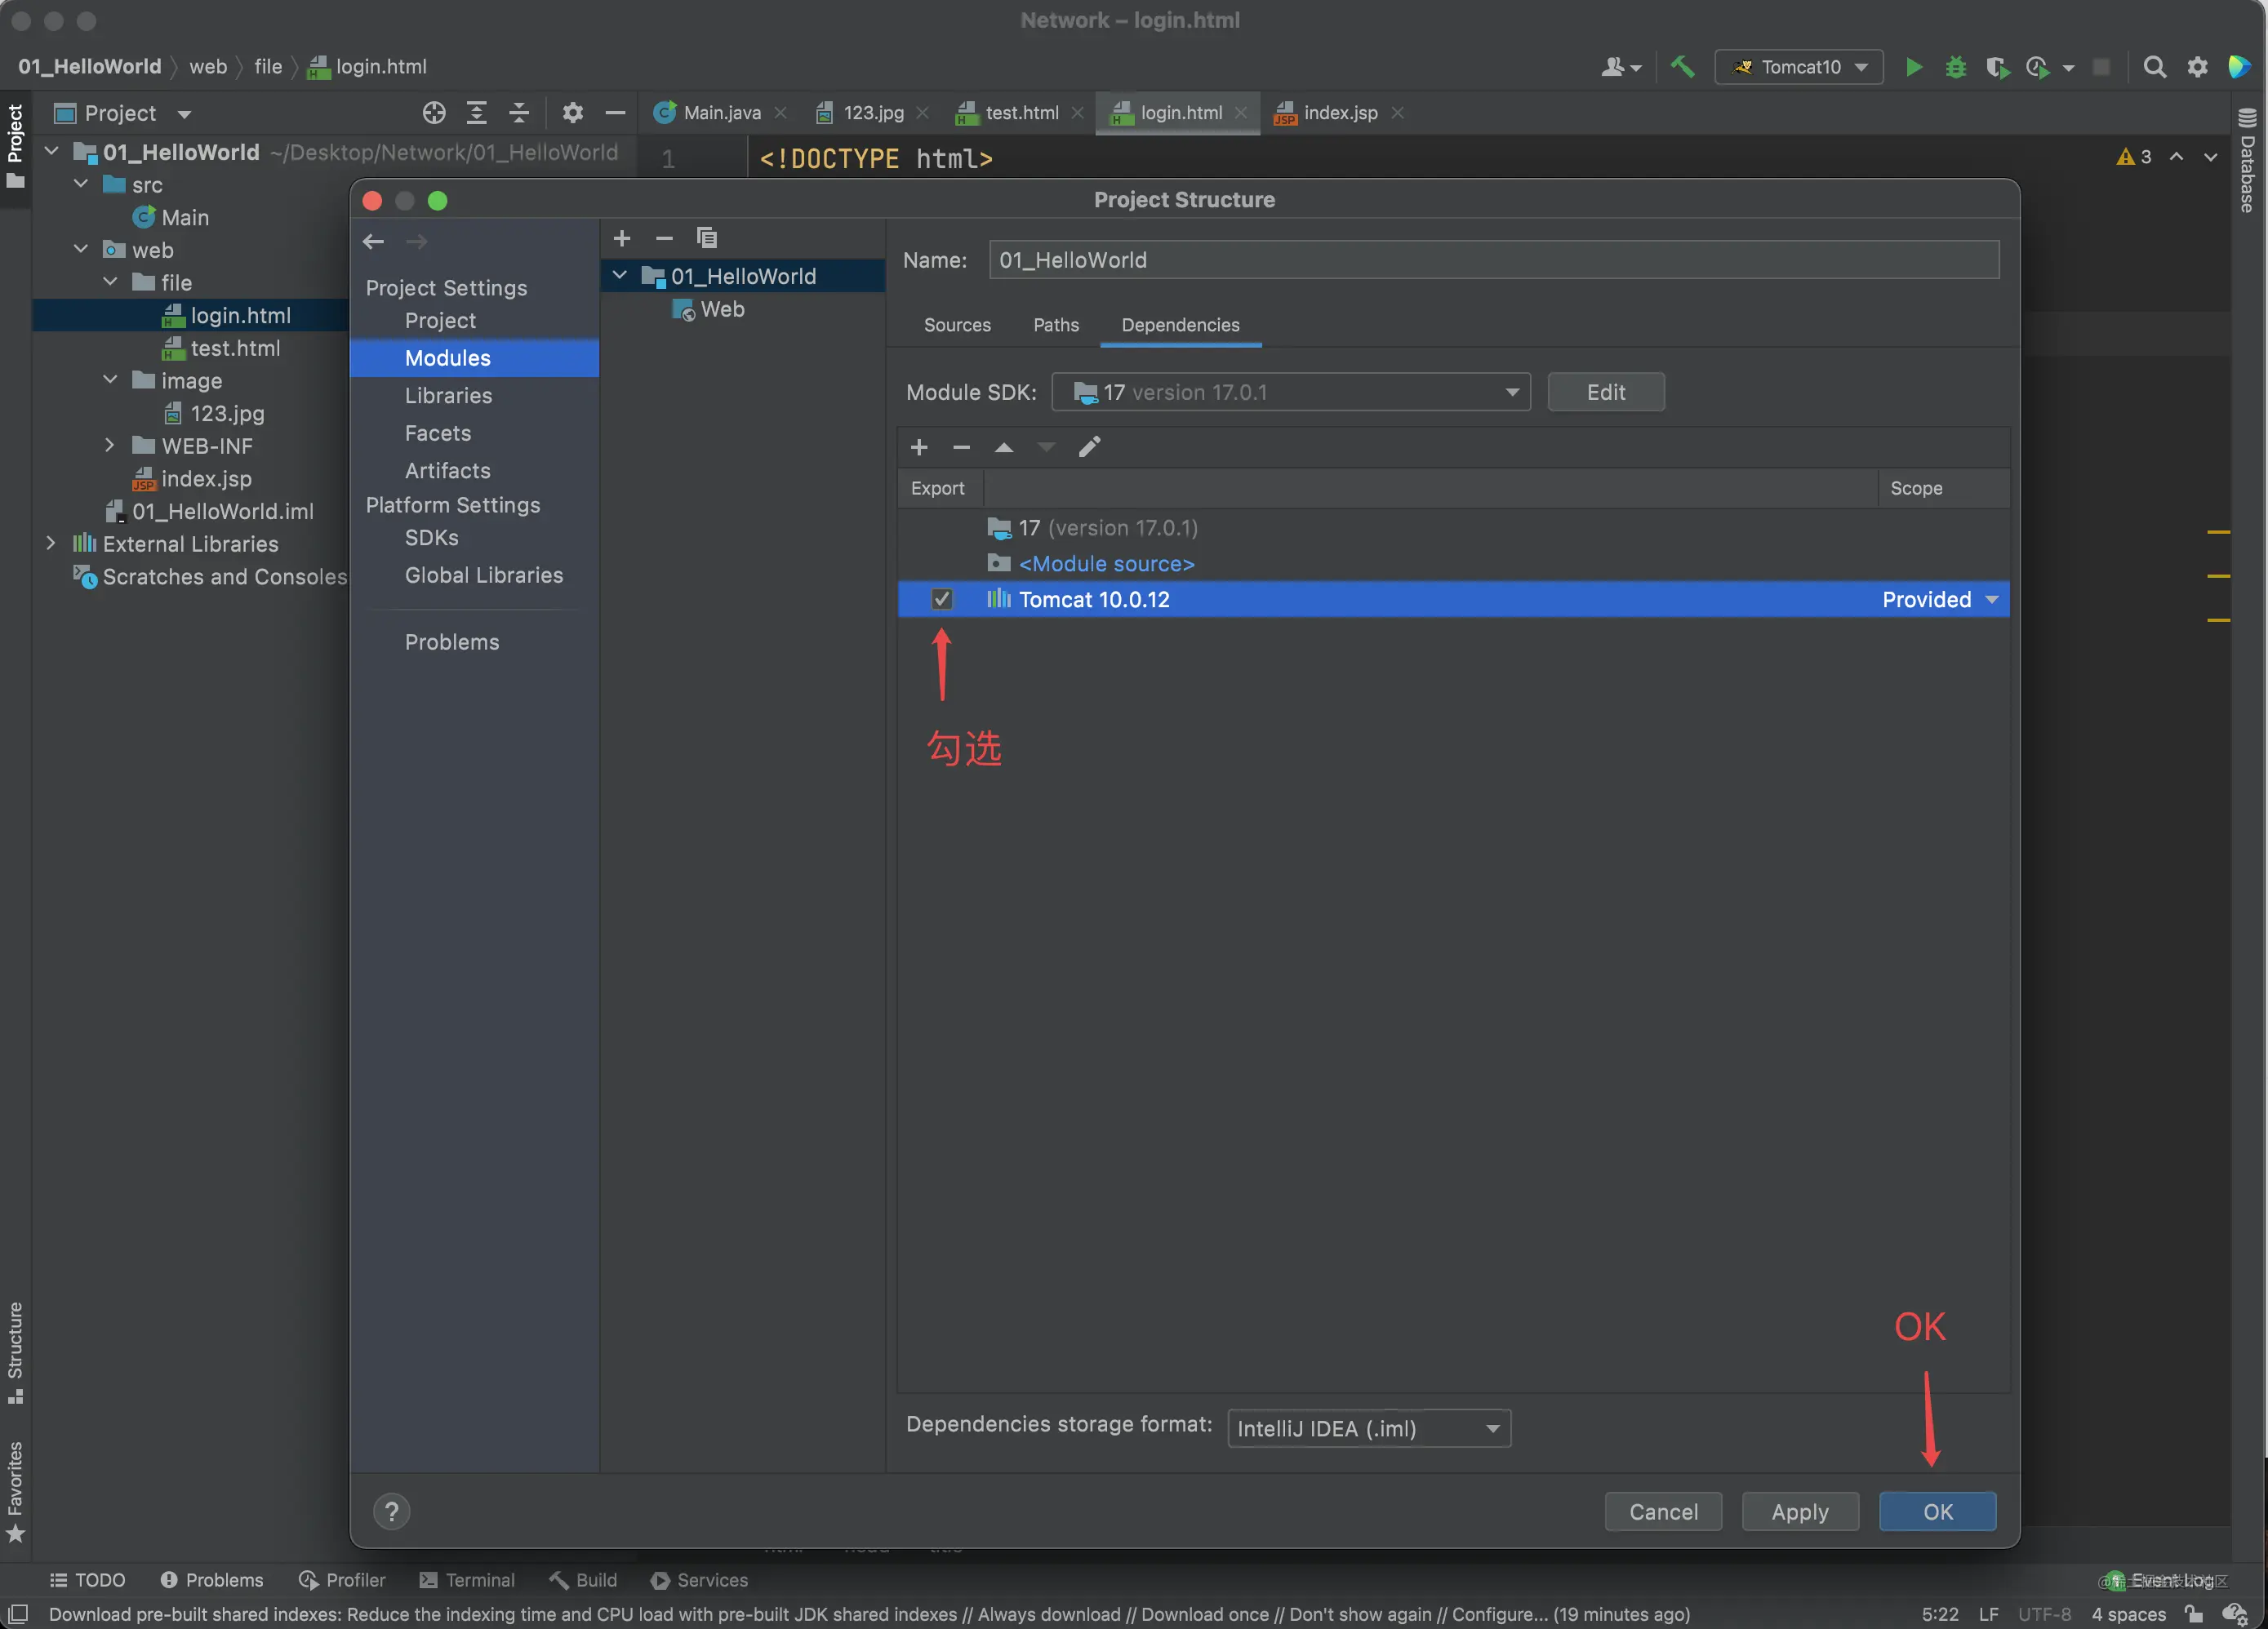Select the Module source dependency row
The width and height of the screenshot is (2268, 1629).
pyautogui.click(x=1453, y=564)
